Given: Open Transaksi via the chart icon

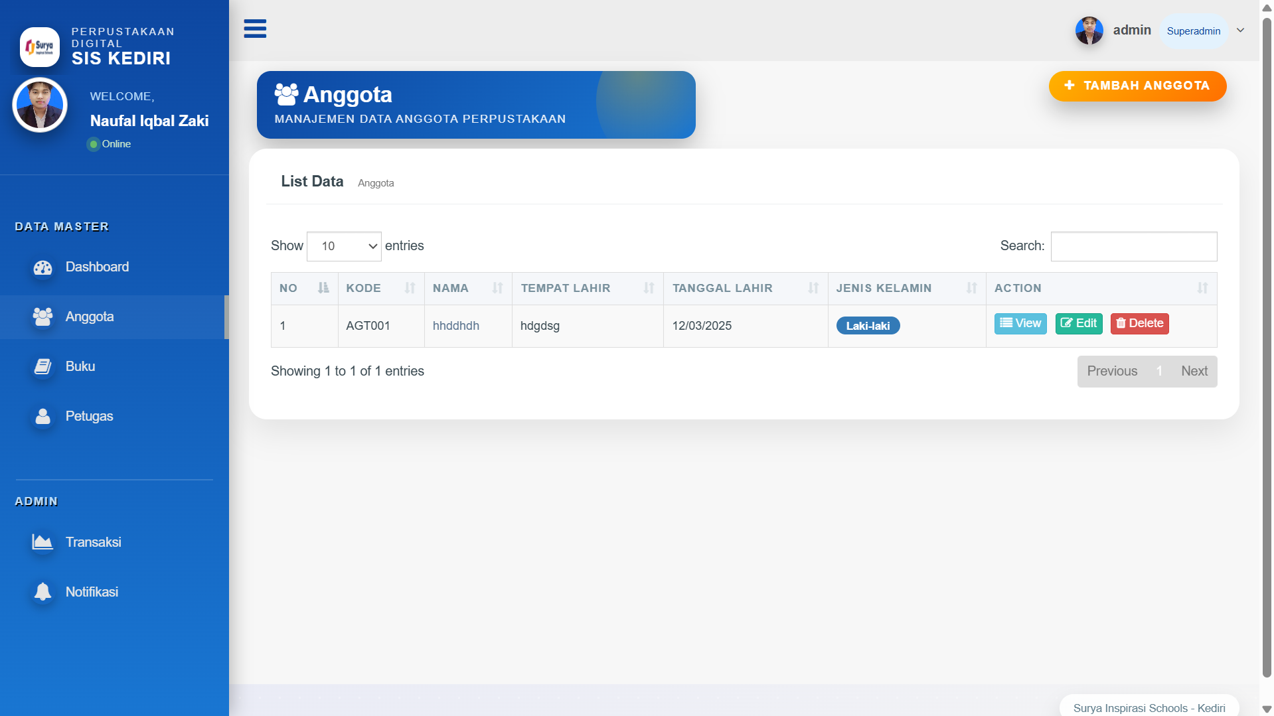Looking at the screenshot, I should point(42,541).
